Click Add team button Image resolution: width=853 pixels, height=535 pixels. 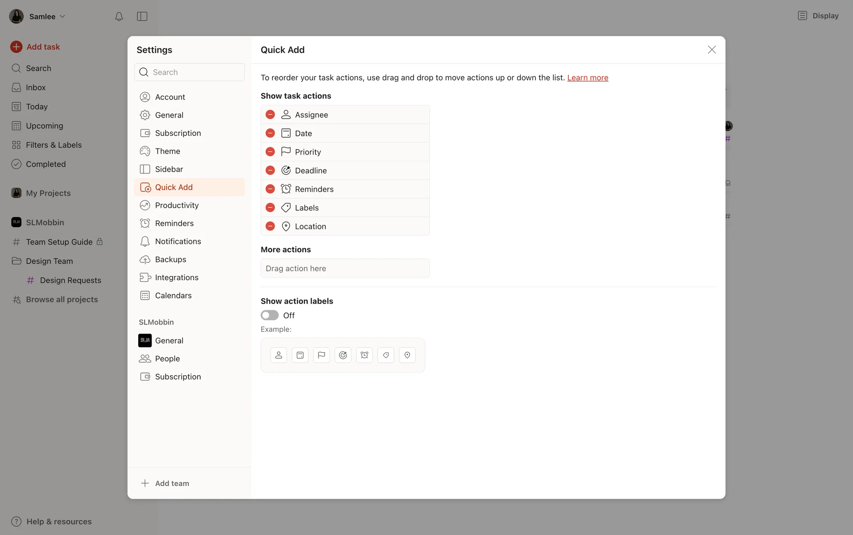(165, 483)
